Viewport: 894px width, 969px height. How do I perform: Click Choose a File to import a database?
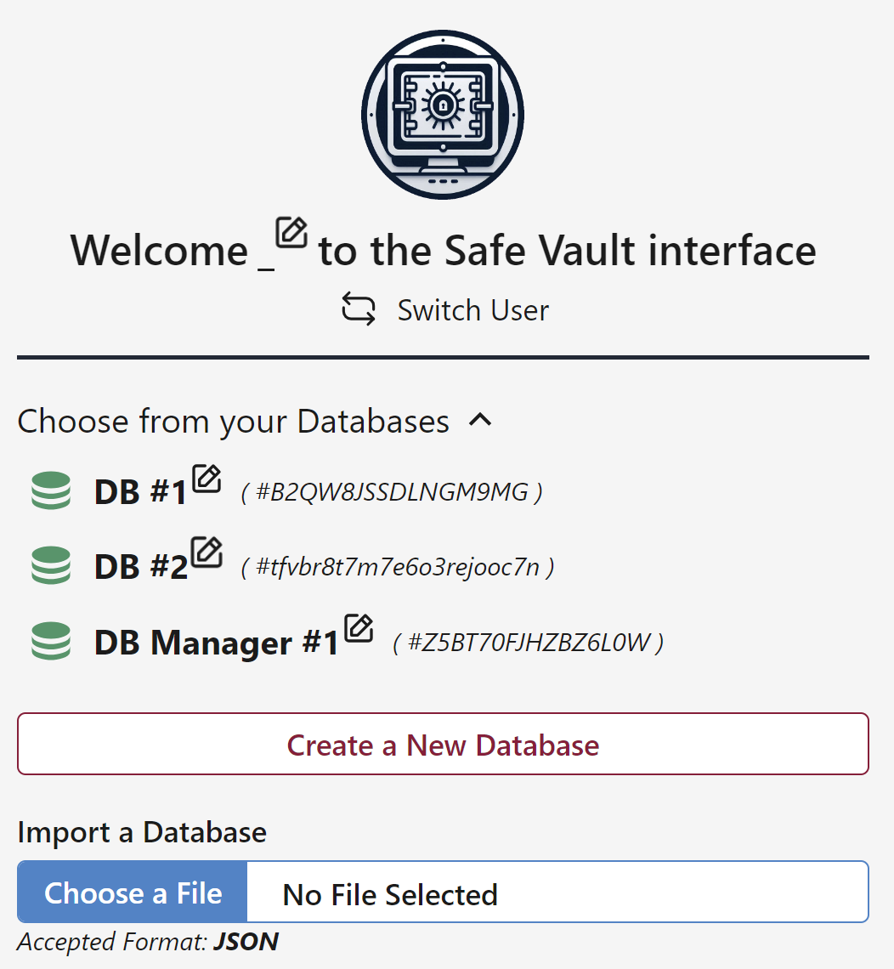133,892
